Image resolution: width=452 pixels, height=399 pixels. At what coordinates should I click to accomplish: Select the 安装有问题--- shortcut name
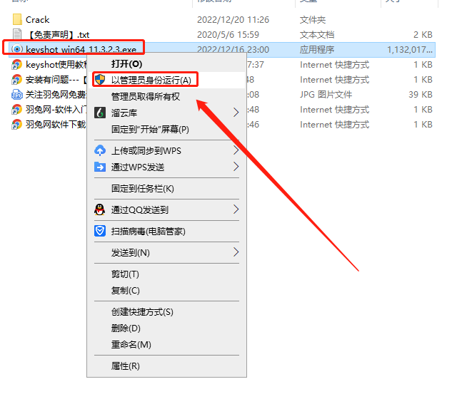[56, 80]
